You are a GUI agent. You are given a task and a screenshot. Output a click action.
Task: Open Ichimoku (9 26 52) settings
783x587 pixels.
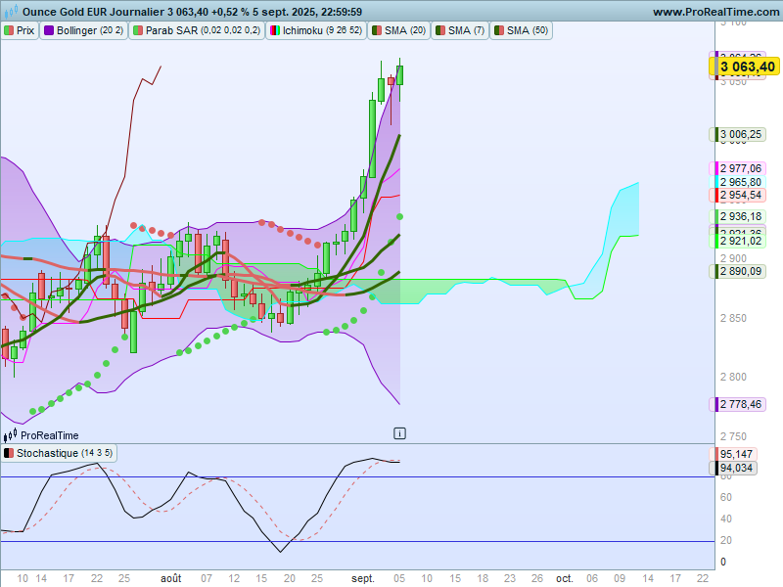pos(323,30)
